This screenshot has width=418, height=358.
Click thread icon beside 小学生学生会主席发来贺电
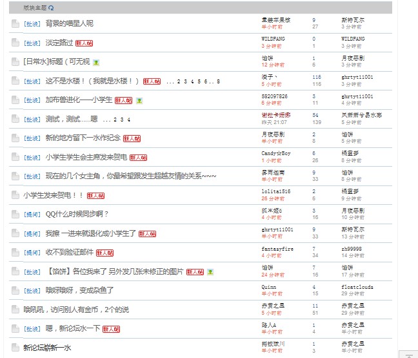(x=15, y=157)
